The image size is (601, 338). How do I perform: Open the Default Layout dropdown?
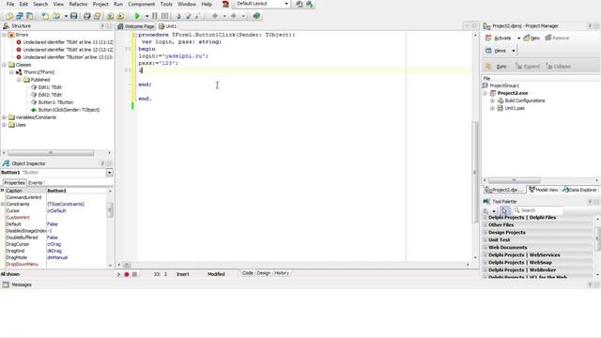(285, 4)
